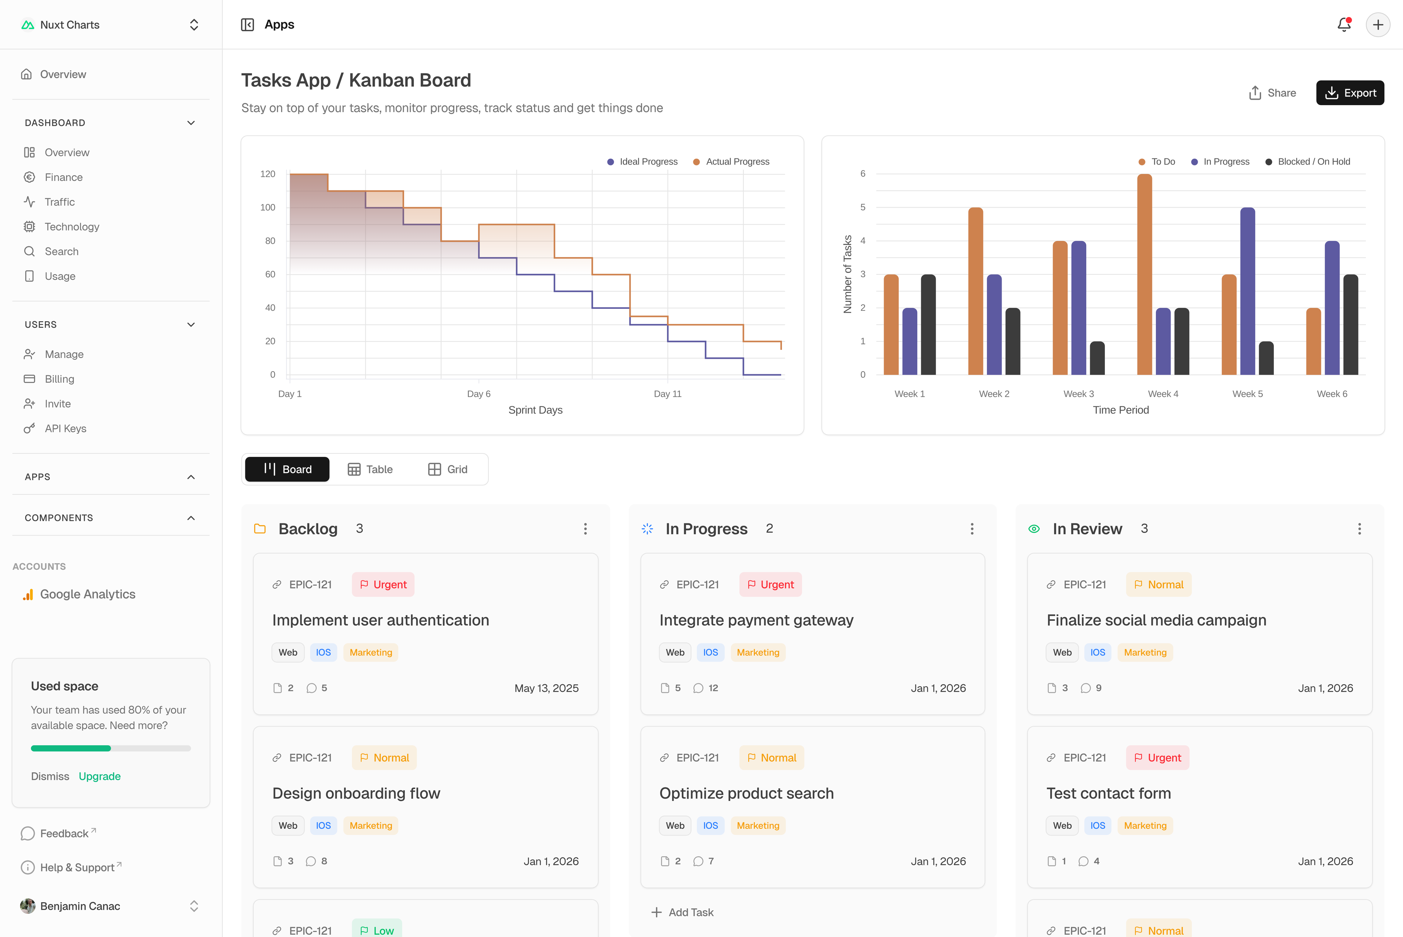This screenshot has width=1403, height=937.
Task: Open Backlog column three-dot menu
Action: click(x=585, y=529)
